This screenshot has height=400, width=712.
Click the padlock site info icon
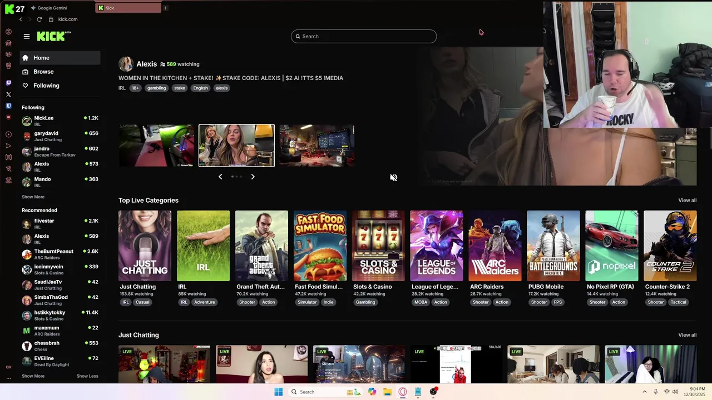(51, 19)
